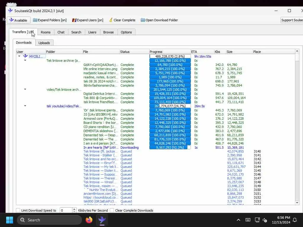Select queued file ancientlintowe.com

[101, 194]
